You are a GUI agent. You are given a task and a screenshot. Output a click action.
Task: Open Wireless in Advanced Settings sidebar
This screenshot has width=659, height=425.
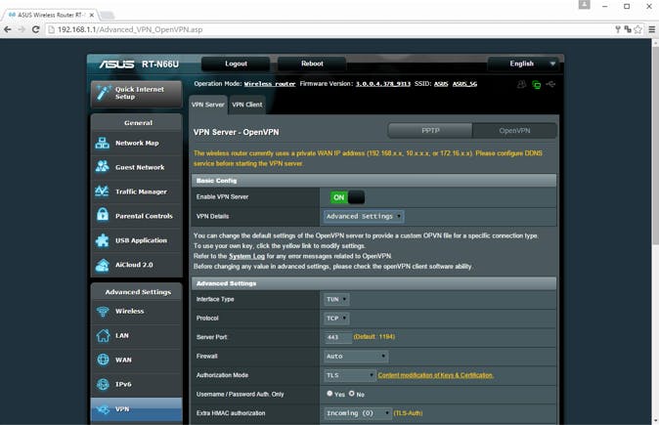tap(137, 312)
